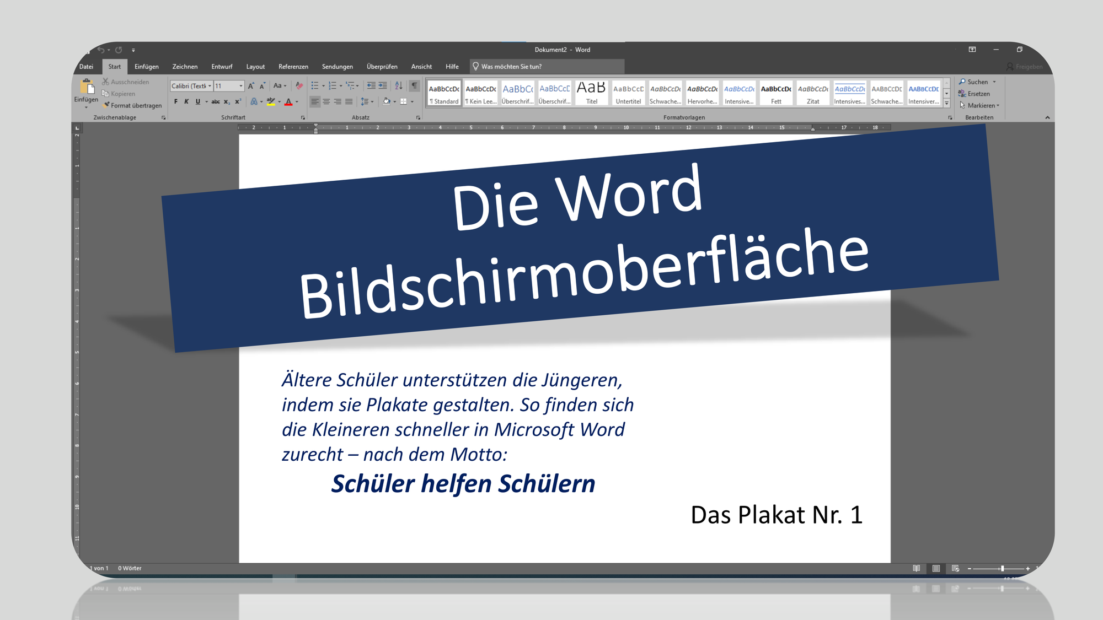Increase font size with the larger A icon

click(251, 86)
